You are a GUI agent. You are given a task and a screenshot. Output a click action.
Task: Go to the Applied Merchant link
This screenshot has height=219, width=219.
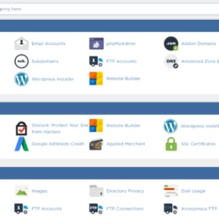tap(126, 144)
